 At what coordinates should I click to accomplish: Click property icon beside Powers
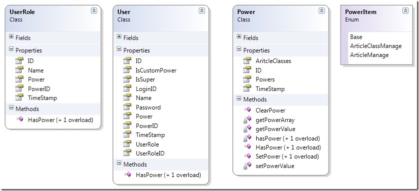coord(247,79)
